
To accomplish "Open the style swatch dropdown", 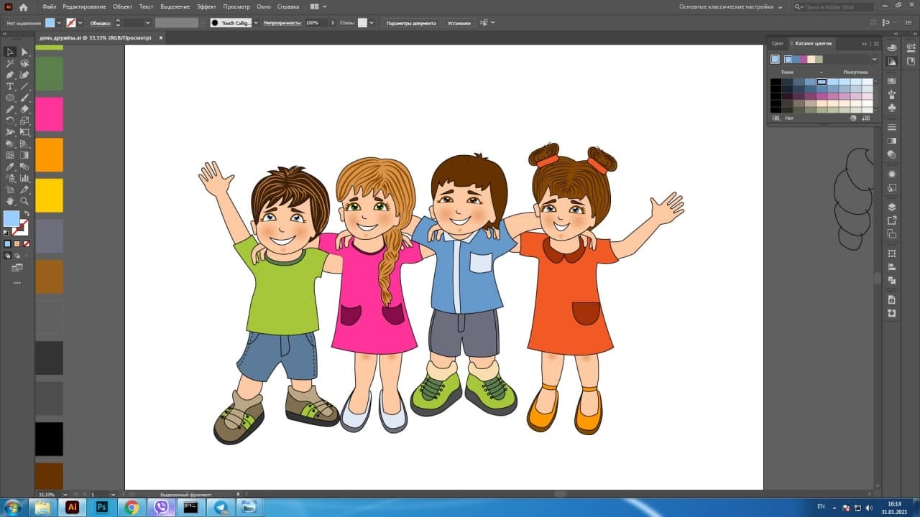I will click(371, 23).
